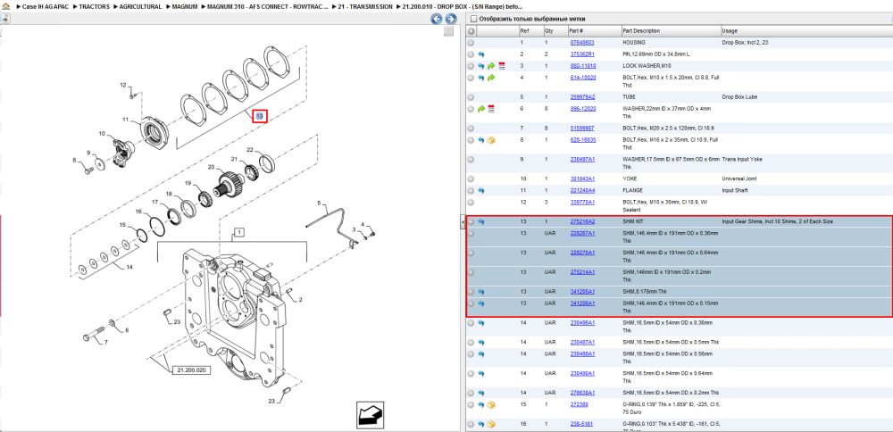Click add circle for TUBE row
The height and width of the screenshot is (432, 893).
[x=471, y=96]
